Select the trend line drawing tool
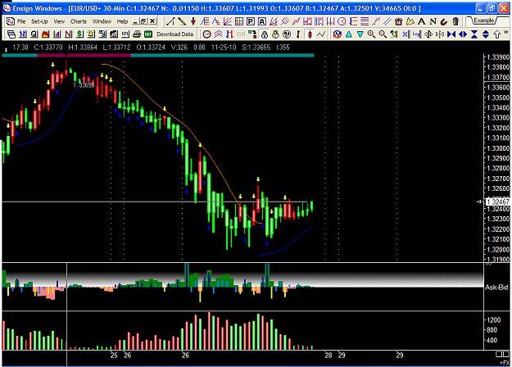Image resolution: width=512 pixels, height=367 pixels. [x=170, y=21]
